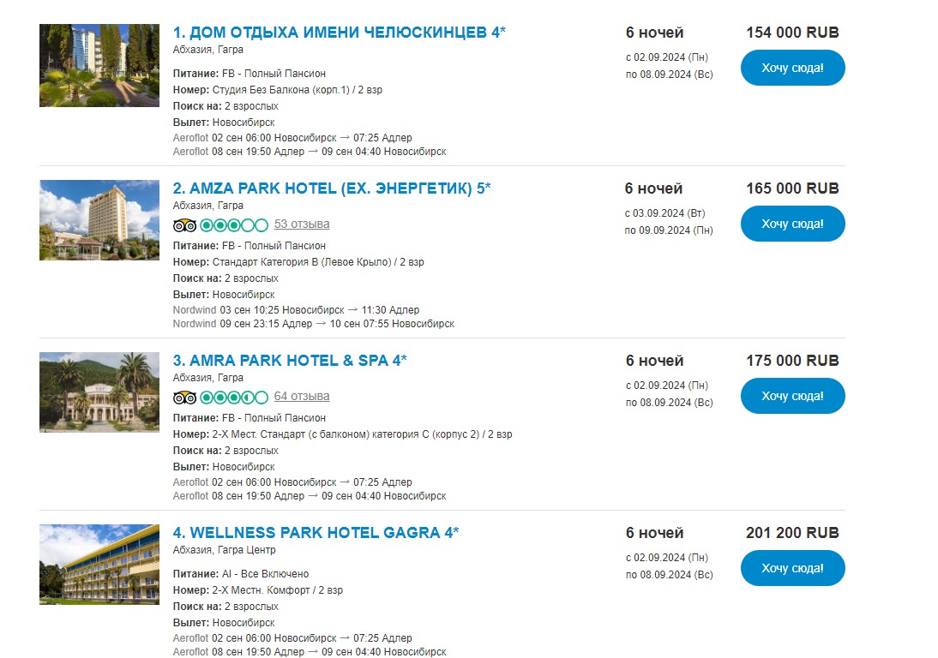This screenshot has width=938, height=658.
Task: Click Хочу сюда! button for 201 200 RUB offer
Action: pyautogui.click(x=792, y=568)
